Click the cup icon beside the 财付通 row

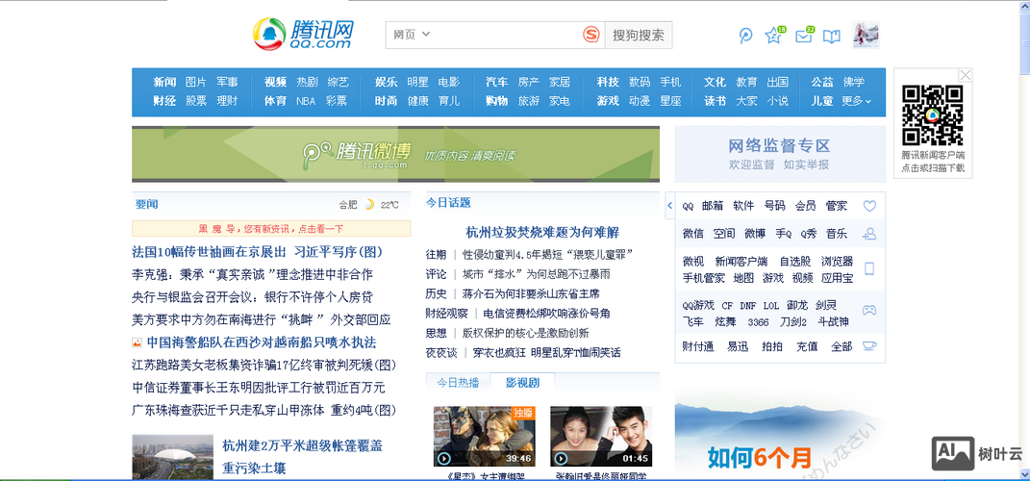869,345
